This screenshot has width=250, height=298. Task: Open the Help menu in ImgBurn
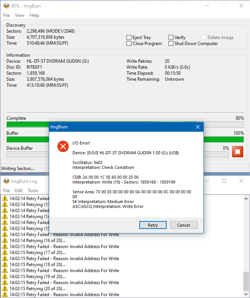coord(34,15)
